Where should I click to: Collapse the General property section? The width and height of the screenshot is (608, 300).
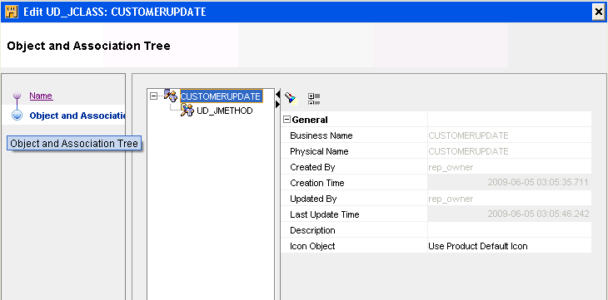[287, 120]
